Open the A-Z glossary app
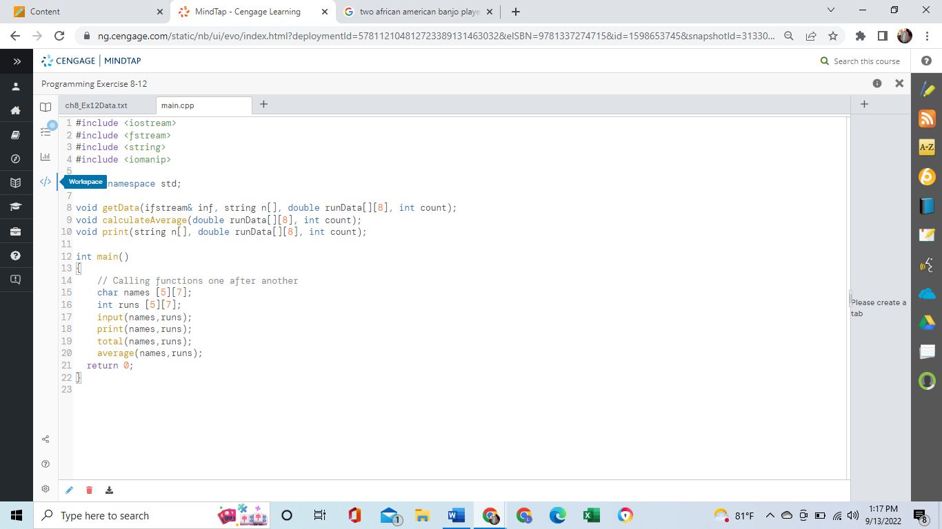This screenshot has height=529, width=942. tap(927, 147)
